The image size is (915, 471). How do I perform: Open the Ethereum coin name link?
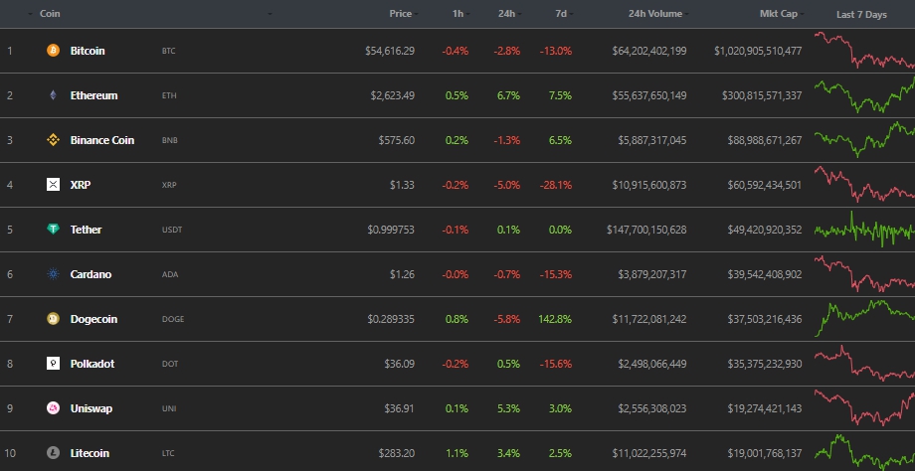(x=93, y=95)
